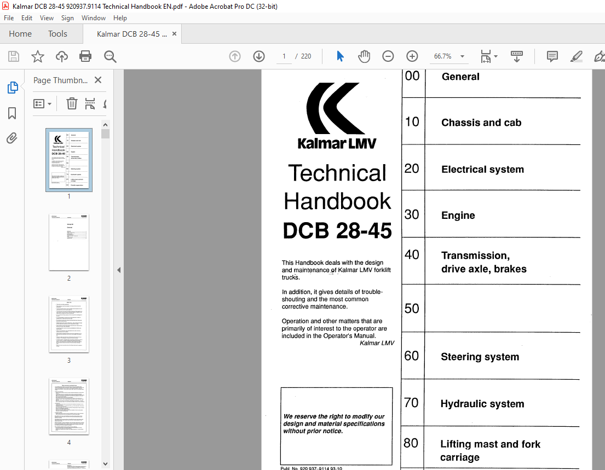The image size is (605, 470).
Task: Switch to the Home tab
Action: [x=20, y=33]
